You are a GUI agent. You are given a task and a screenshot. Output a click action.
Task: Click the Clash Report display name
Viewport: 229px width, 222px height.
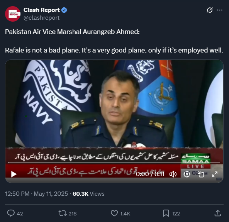pyautogui.click(x=41, y=10)
